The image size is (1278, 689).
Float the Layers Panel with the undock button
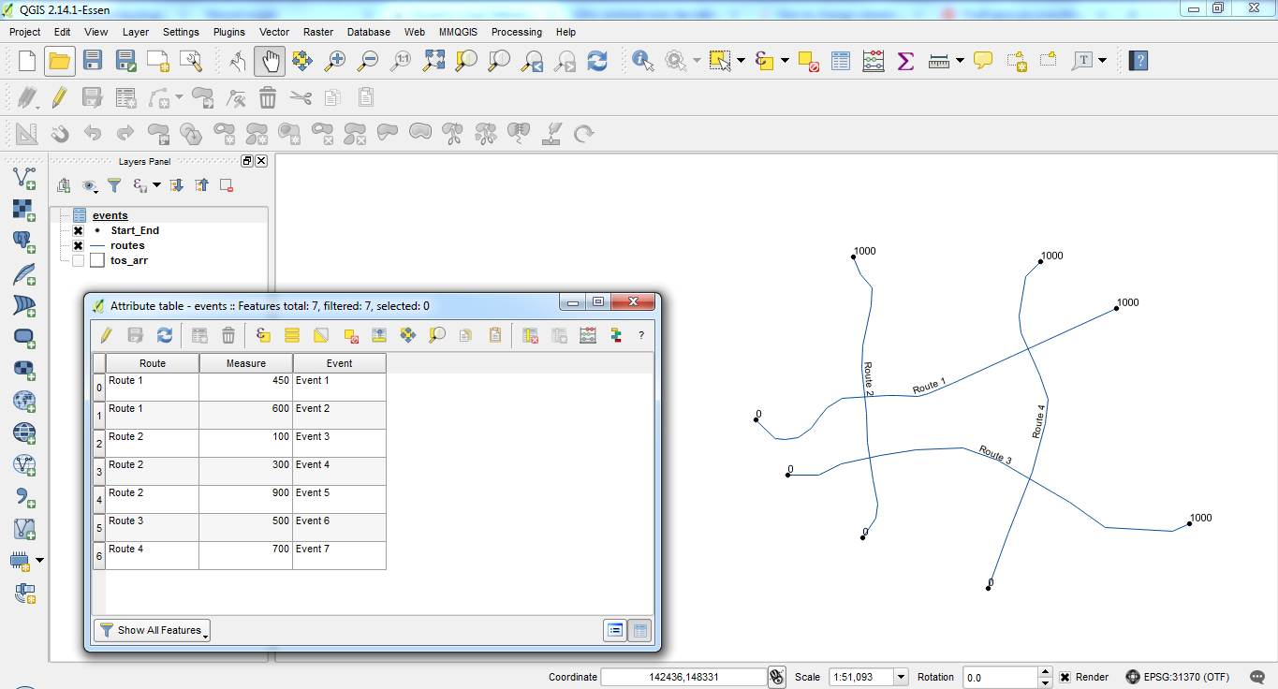(x=247, y=161)
